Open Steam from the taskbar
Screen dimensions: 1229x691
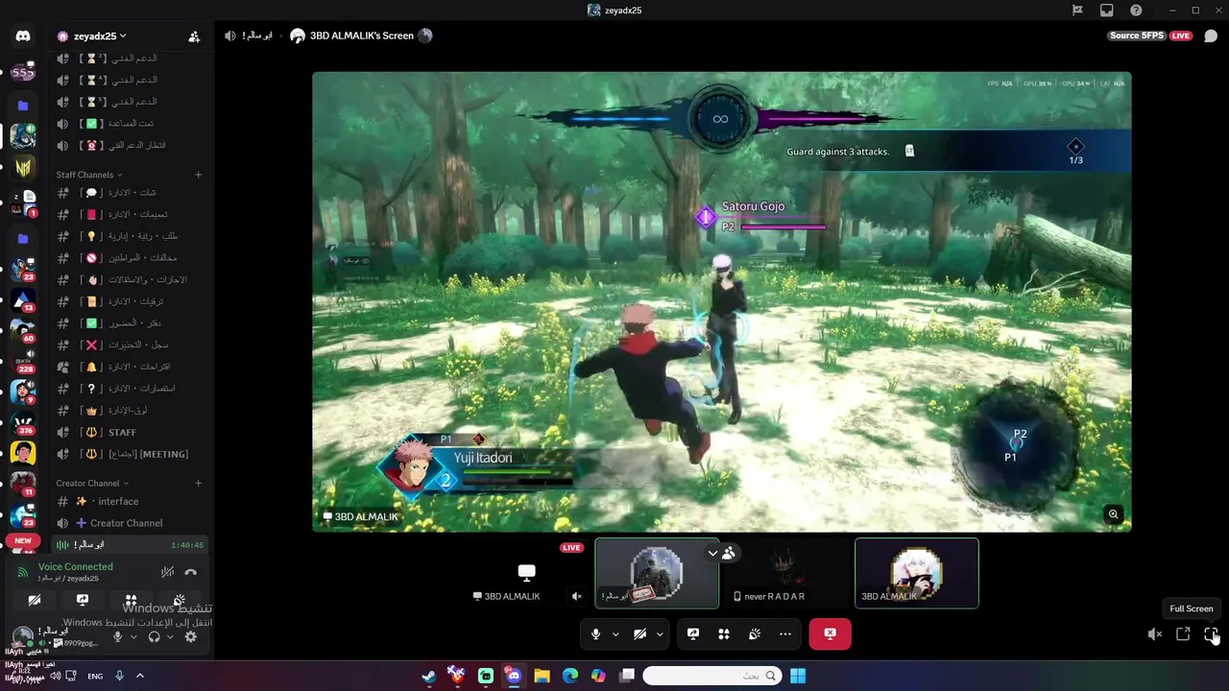point(429,676)
